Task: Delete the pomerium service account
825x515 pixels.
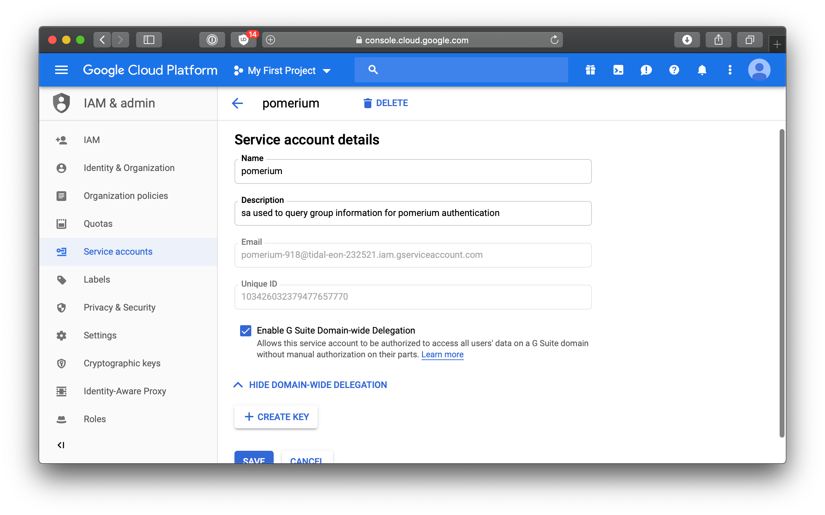Action: pos(386,103)
